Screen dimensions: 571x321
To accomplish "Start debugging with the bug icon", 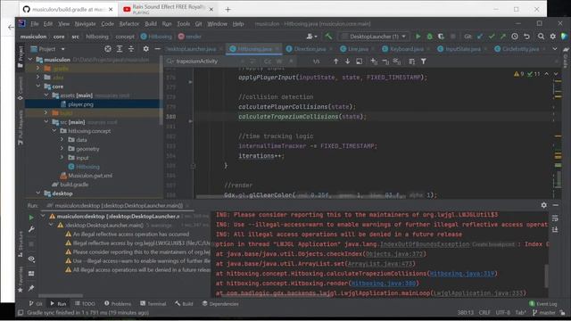I will (430, 37).
